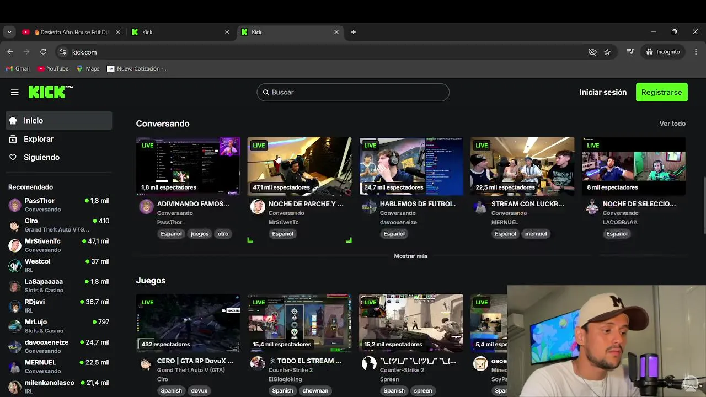This screenshot has width=706, height=397.
Task: Open the Chrome three-dot menu
Action: point(695,52)
